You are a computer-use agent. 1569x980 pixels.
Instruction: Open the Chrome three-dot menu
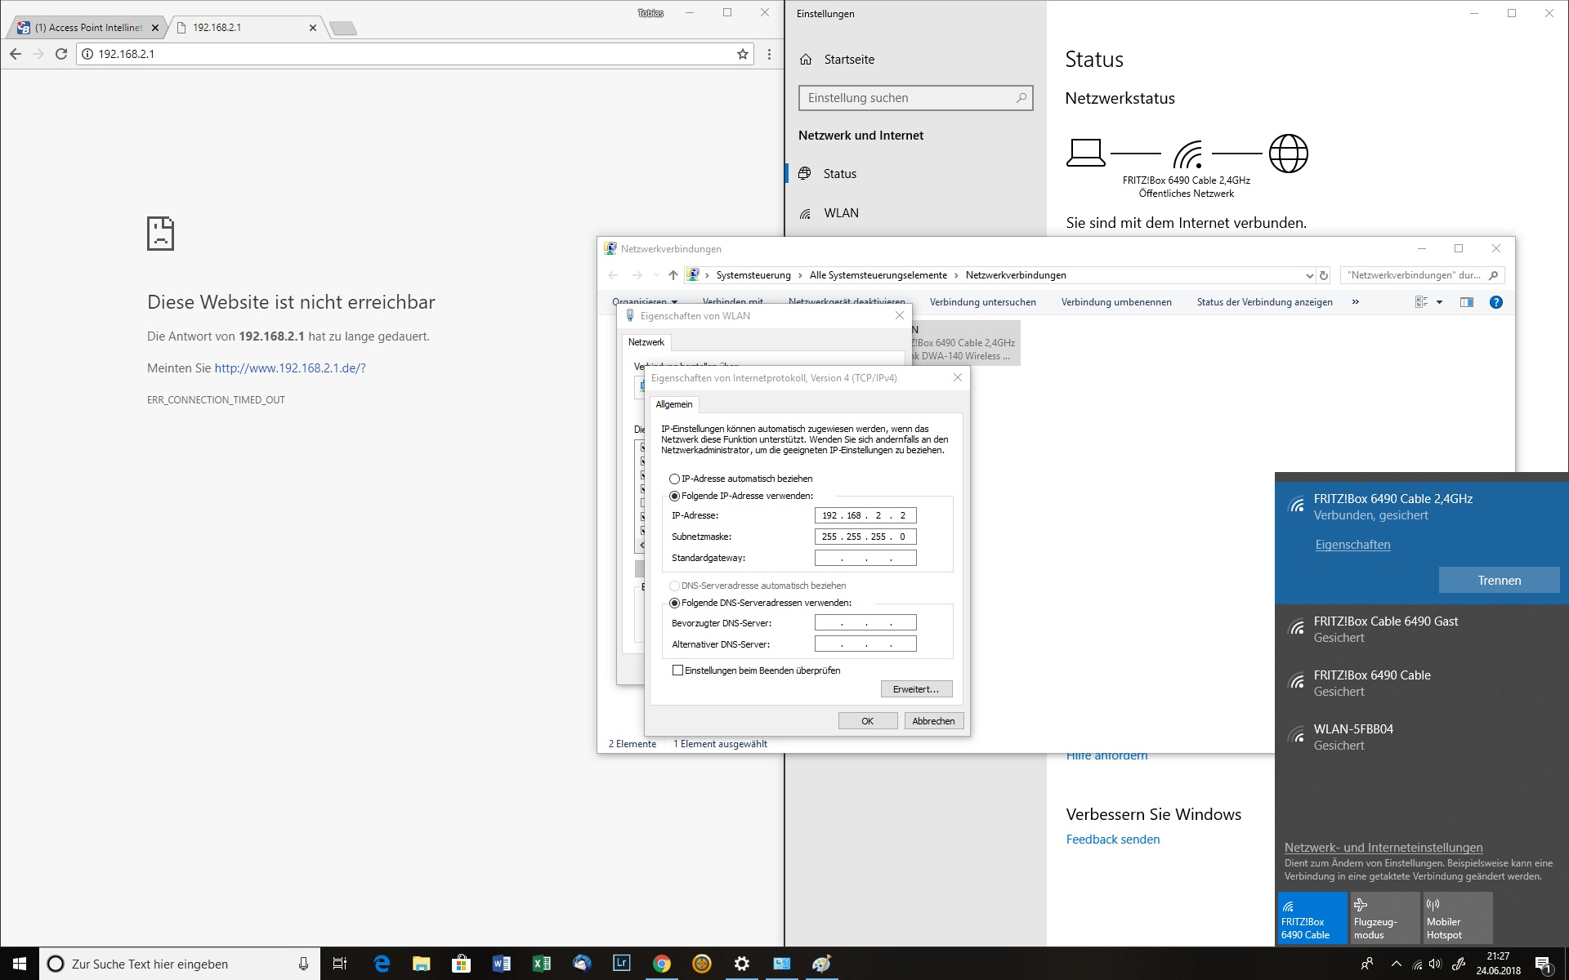(x=769, y=54)
